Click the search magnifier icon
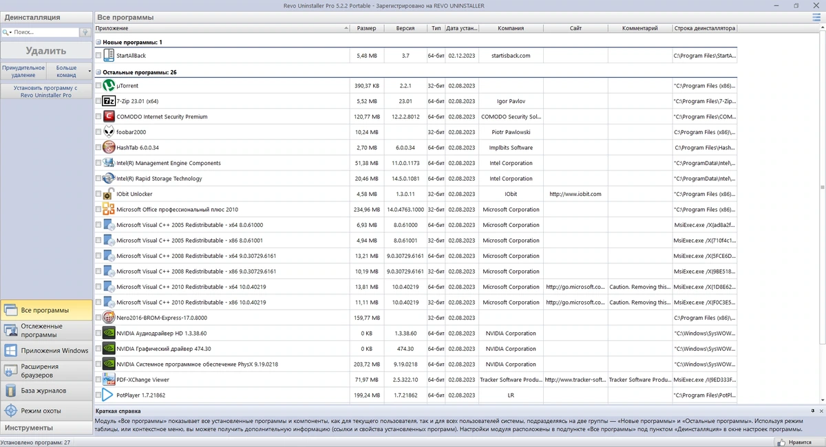826x447 pixels. point(6,32)
